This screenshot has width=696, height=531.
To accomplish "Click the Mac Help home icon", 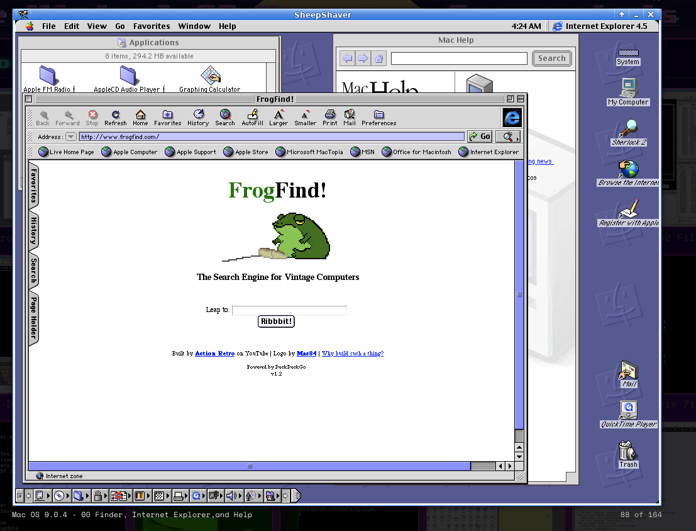I will (x=378, y=59).
